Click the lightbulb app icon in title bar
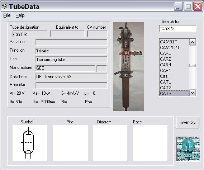 pyautogui.click(x=5, y=6)
